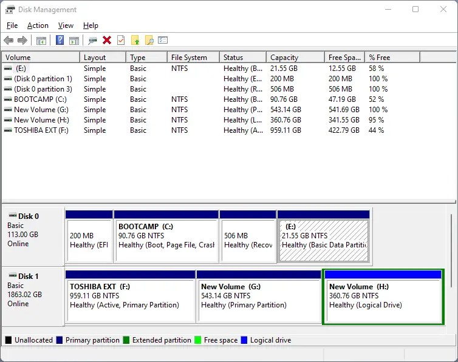Sort by the Type column header
The image size is (458, 362).
146,58
